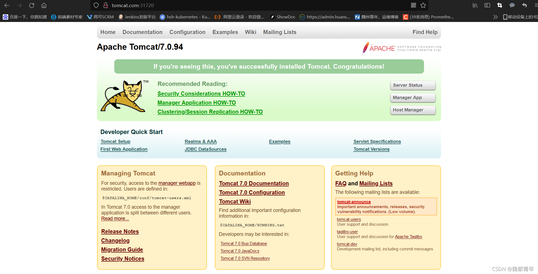Open the 前端素材专家 bookmark
The width and height of the screenshot is (538, 274).
[x=67, y=17]
